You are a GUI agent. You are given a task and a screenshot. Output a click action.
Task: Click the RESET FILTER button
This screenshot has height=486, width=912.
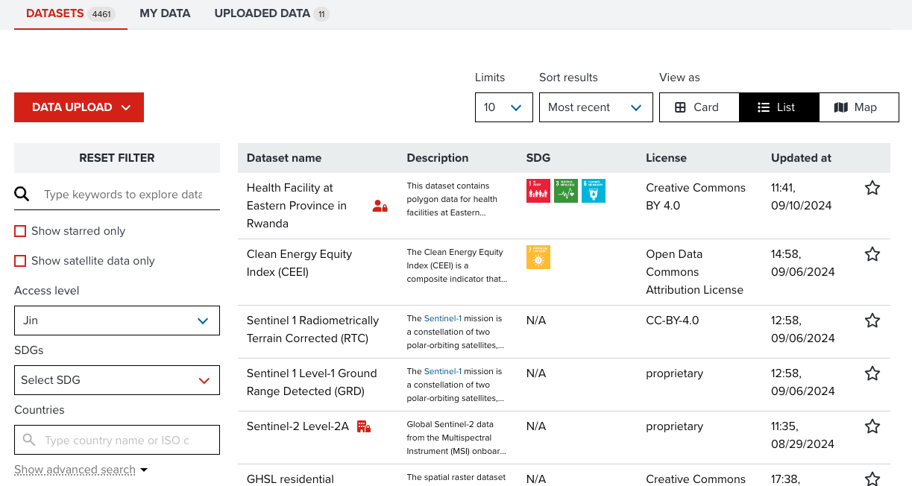tap(116, 157)
